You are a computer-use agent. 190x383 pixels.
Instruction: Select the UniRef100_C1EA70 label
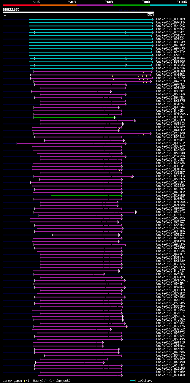point(170,78)
